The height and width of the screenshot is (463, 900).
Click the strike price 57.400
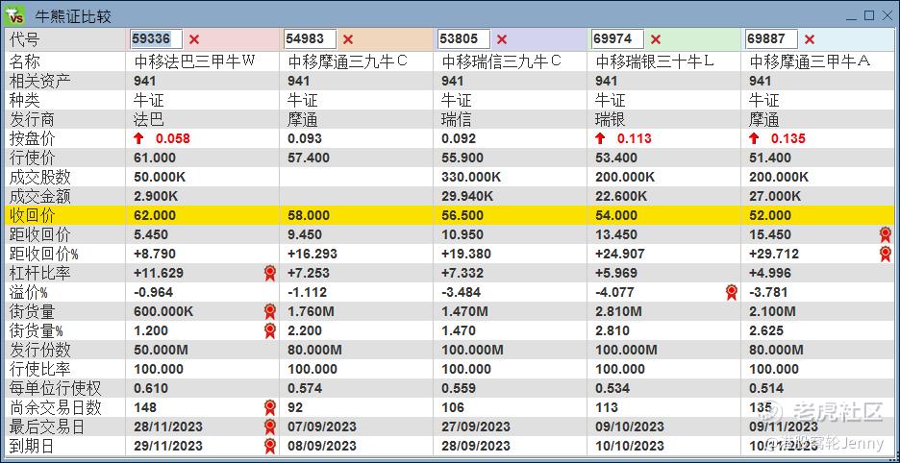click(x=309, y=158)
